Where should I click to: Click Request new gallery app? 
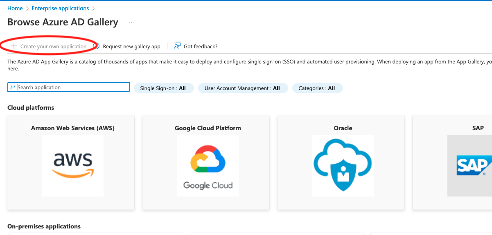coord(131,46)
